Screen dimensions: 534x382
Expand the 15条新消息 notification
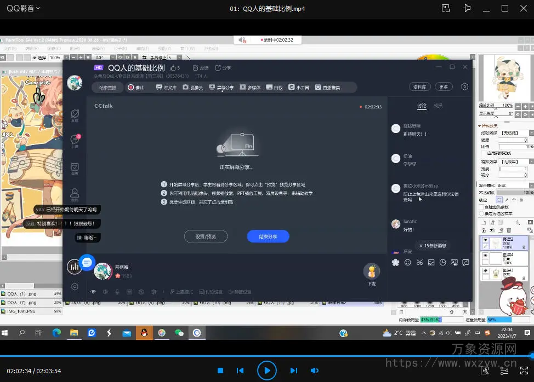(x=432, y=246)
